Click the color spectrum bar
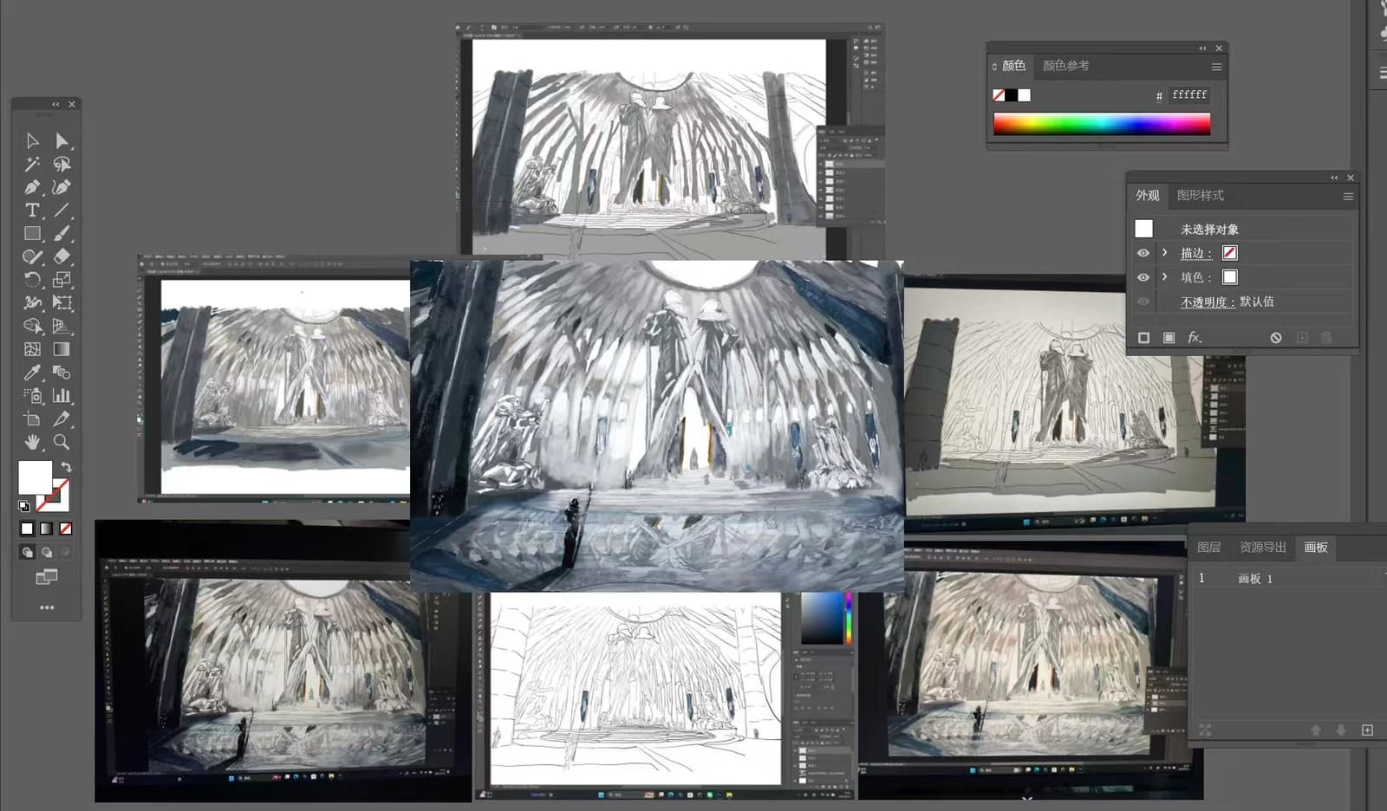1387x811 pixels. point(1101,124)
